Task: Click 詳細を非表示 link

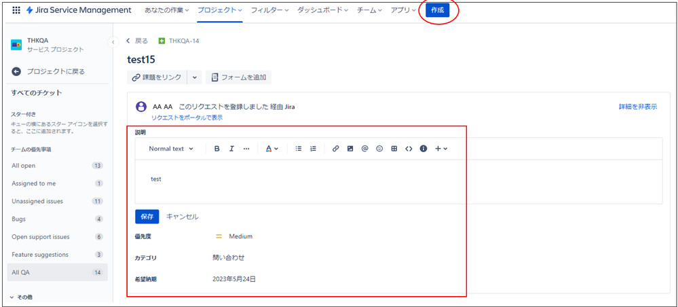Action: pos(638,107)
